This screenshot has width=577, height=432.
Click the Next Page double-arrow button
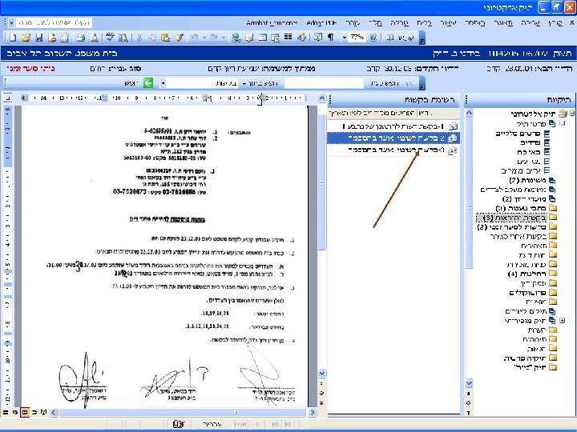click(321, 403)
